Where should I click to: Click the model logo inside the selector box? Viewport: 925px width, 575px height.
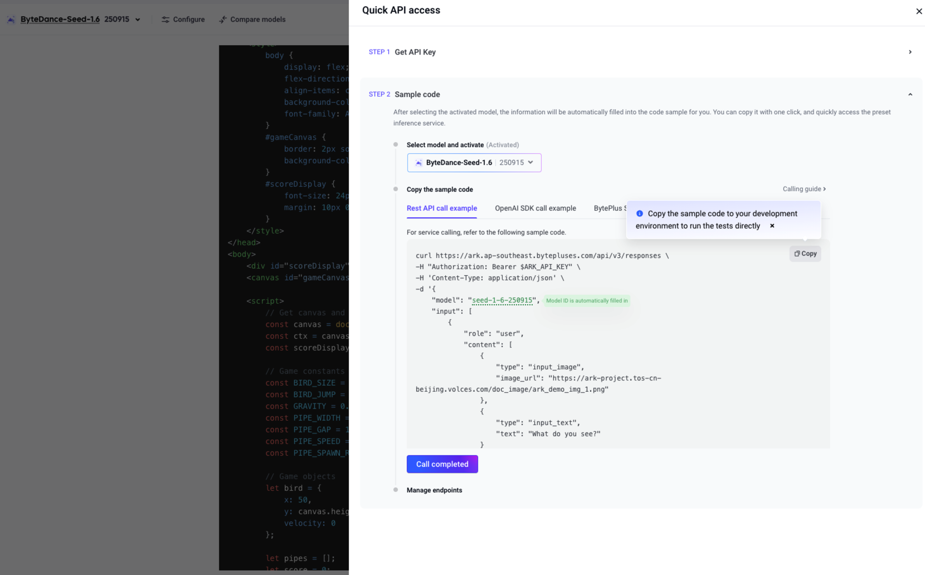pyautogui.click(x=418, y=163)
